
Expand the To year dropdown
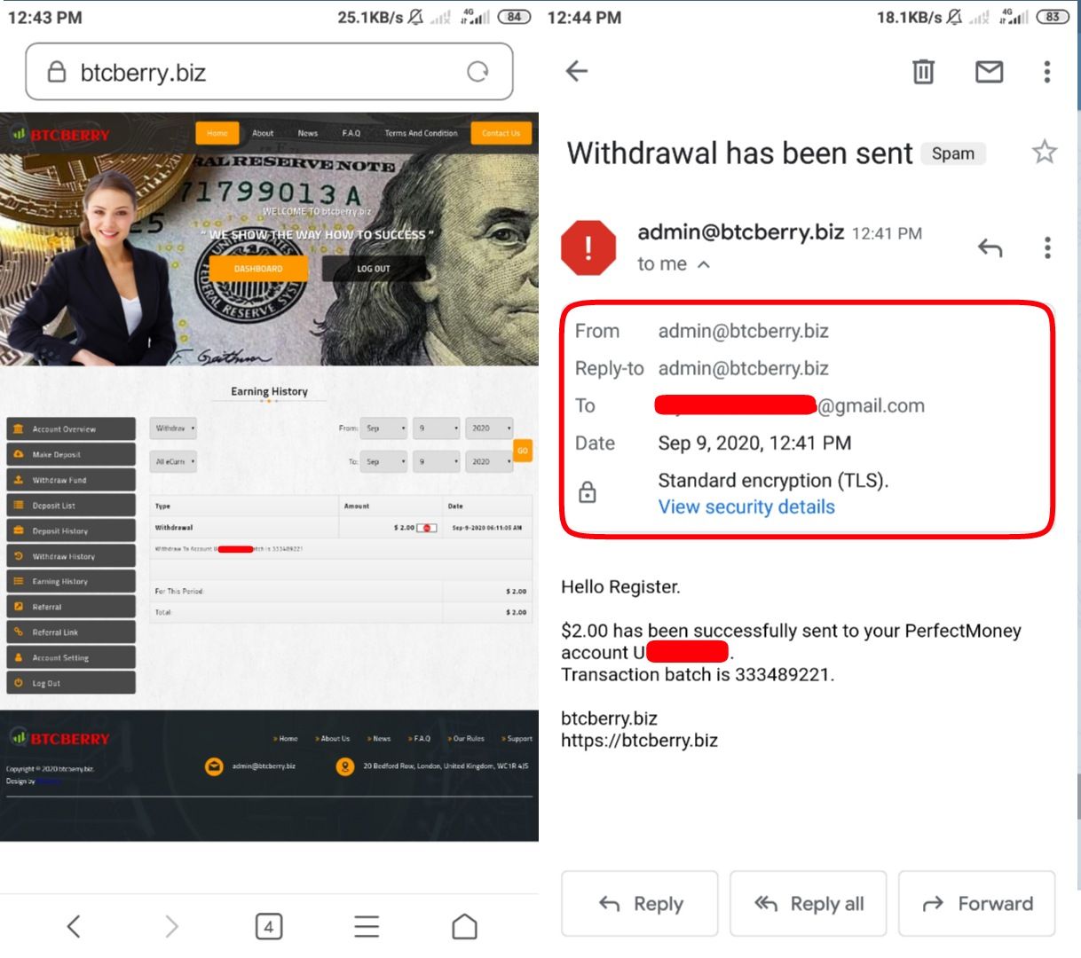(x=491, y=461)
